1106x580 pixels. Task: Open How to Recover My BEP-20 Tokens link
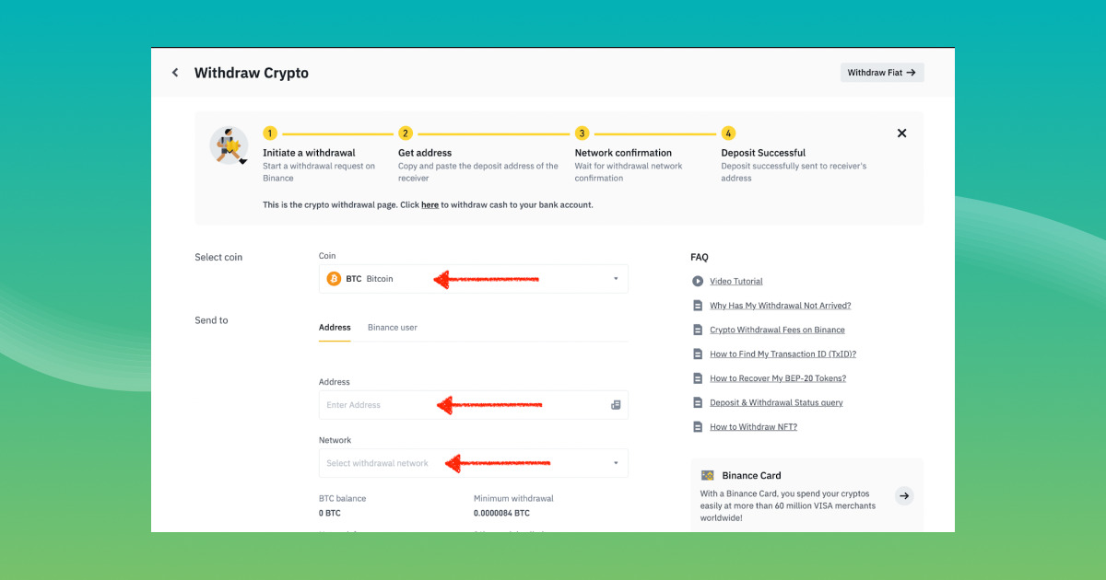click(x=777, y=378)
